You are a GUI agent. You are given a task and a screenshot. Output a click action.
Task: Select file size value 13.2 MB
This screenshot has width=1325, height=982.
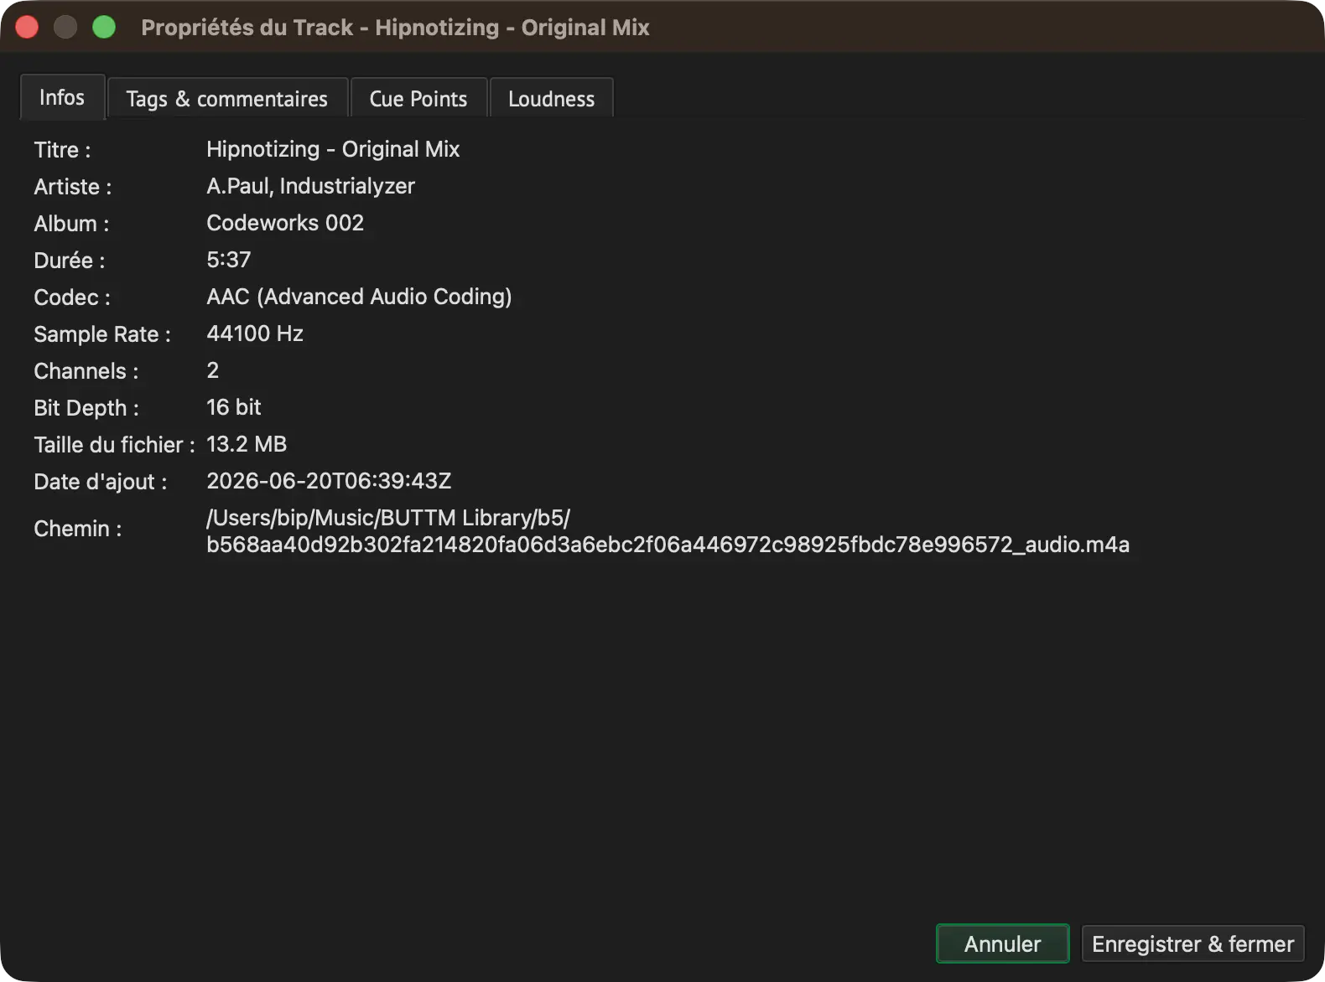click(247, 444)
